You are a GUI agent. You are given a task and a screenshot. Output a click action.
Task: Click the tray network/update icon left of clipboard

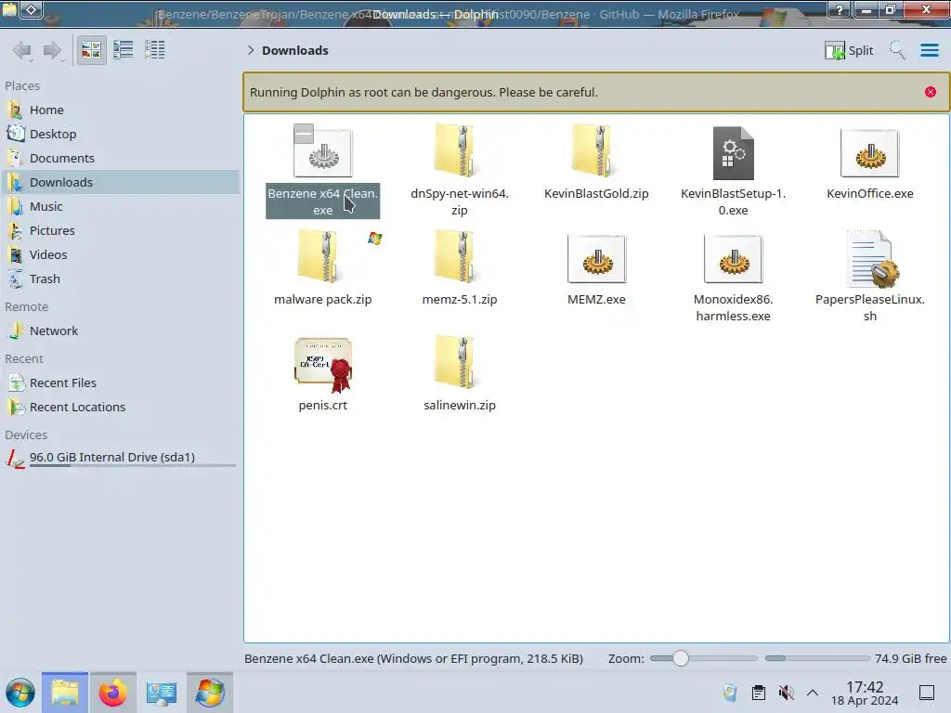(730, 693)
